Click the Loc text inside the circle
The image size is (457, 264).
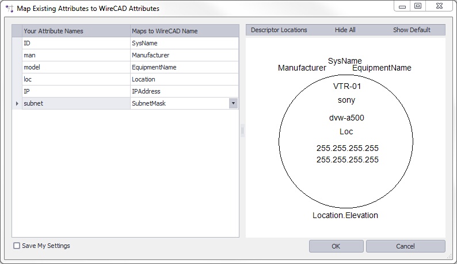[x=346, y=131]
